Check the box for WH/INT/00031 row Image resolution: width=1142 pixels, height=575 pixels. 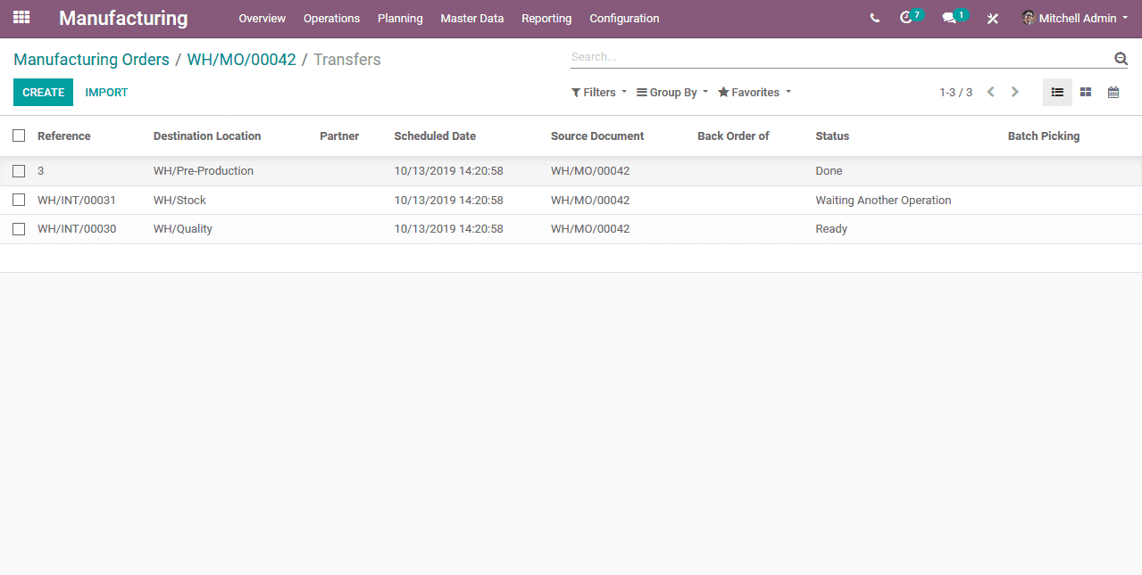pos(19,200)
